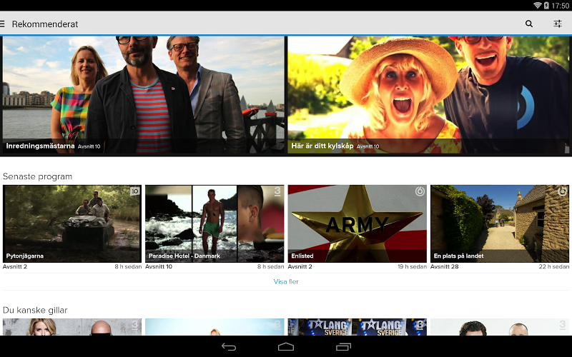Tap the Senaste program section heading
572x357 pixels.
coord(37,176)
